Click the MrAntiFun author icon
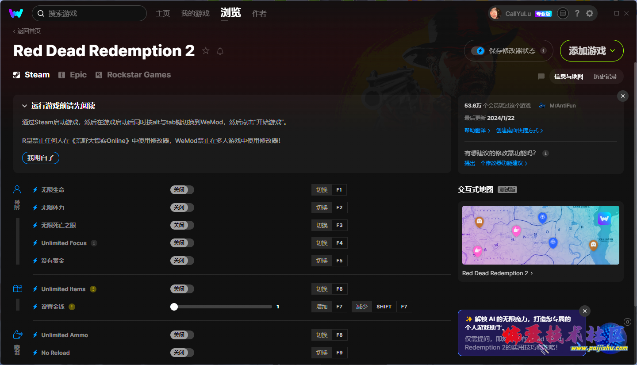 (542, 106)
